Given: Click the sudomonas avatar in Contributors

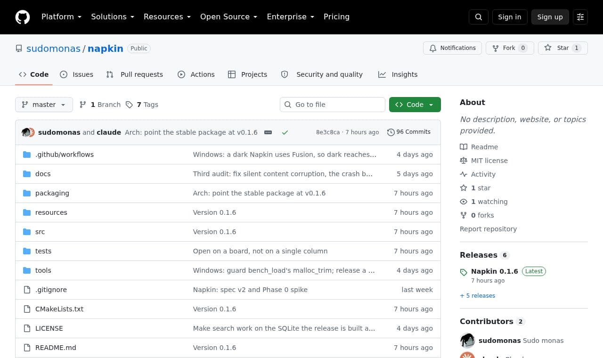Looking at the screenshot, I should (x=467, y=341).
